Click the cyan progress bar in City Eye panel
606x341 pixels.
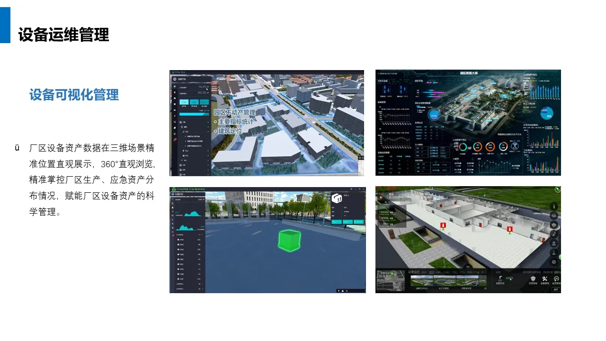[x=193, y=114]
